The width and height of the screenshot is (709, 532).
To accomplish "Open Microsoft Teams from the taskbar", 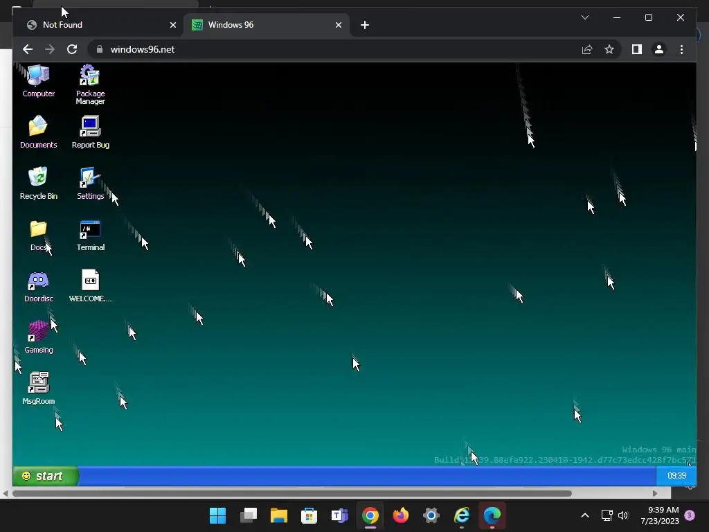I will pos(339,515).
